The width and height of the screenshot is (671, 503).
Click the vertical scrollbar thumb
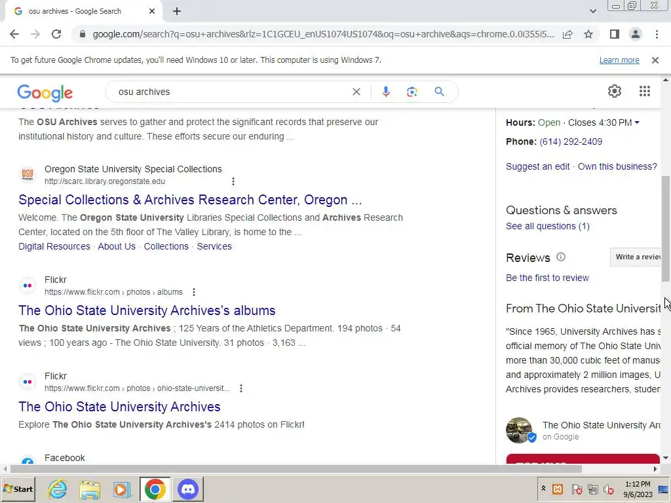666,229
